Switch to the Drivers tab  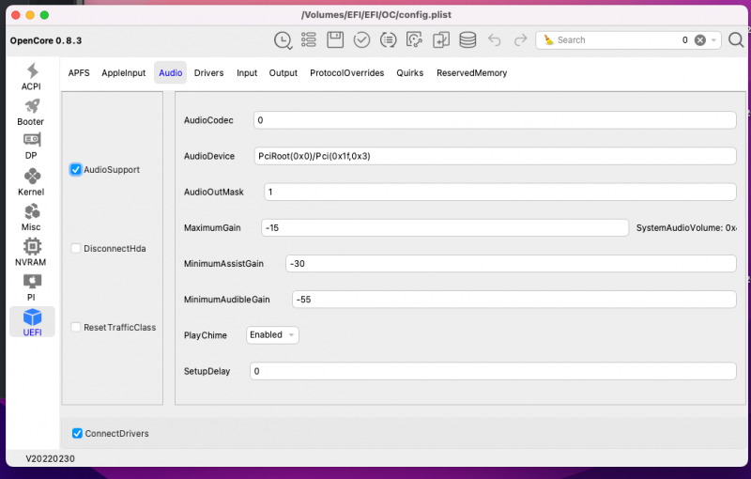(x=208, y=73)
